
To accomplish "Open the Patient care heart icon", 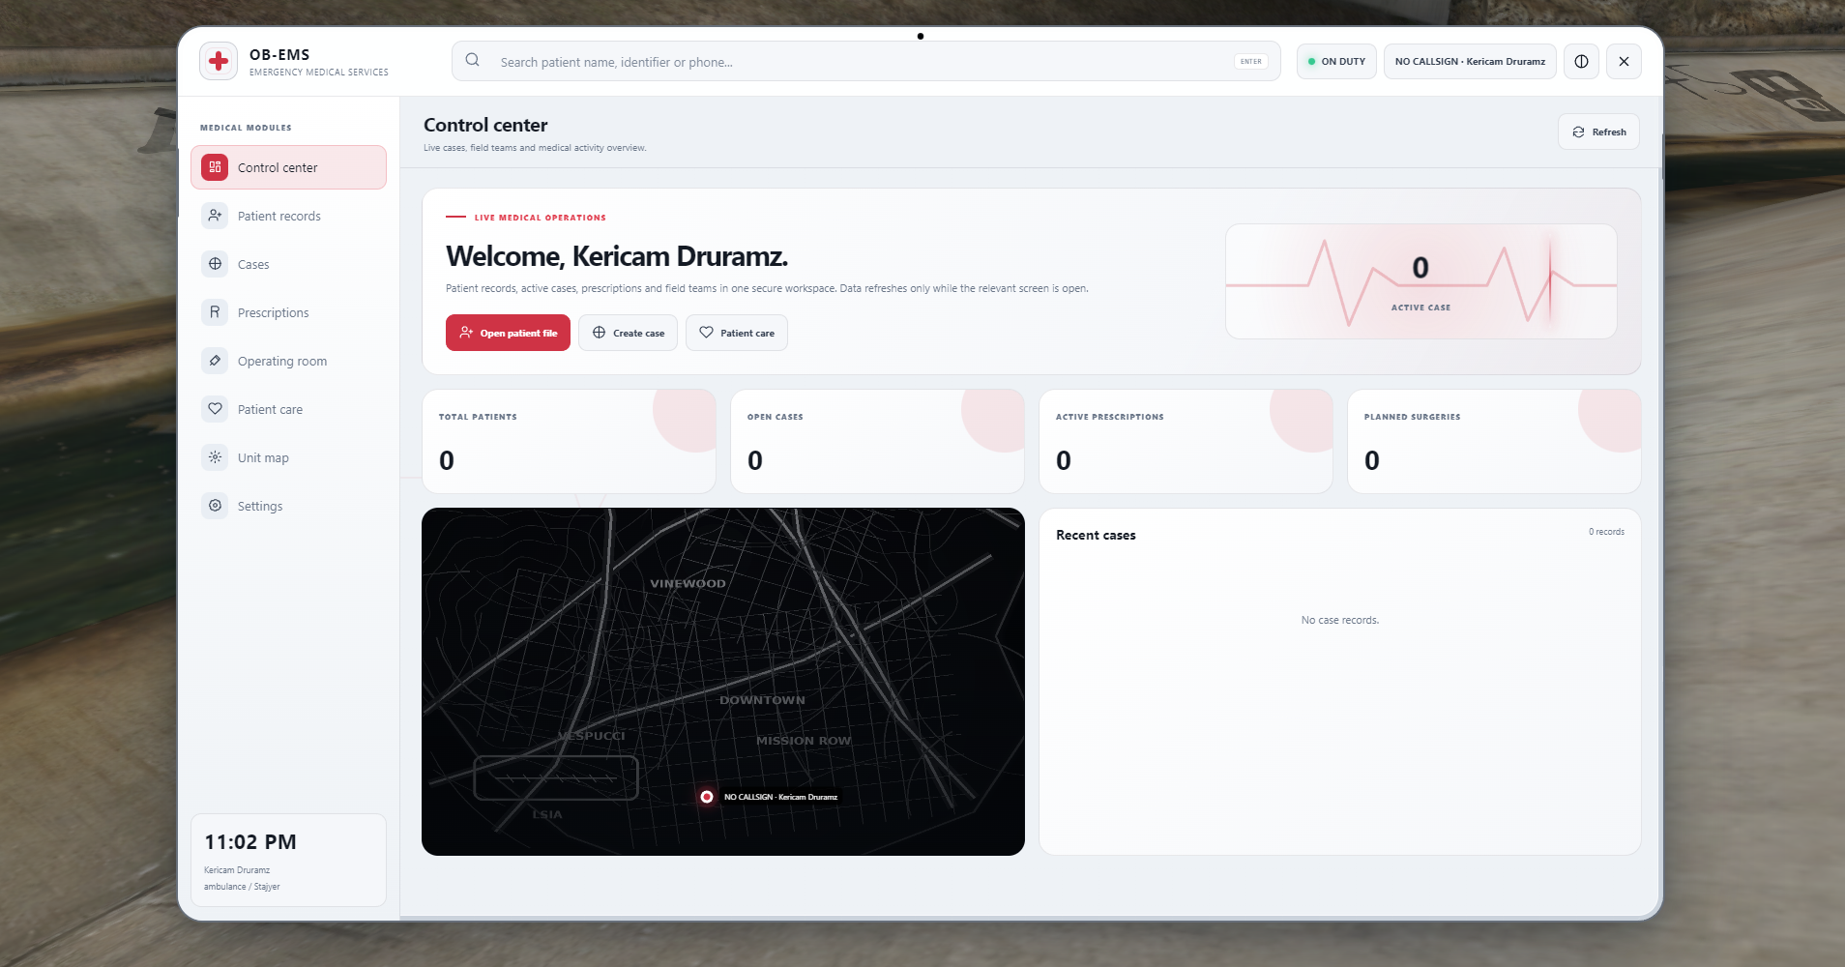I will (x=215, y=409).
